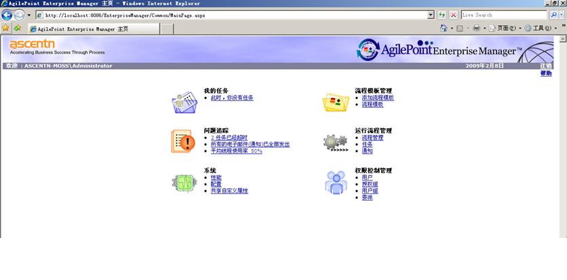Open the 配置 (Configuration) link

pyautogui.click(x=216, y=184)
